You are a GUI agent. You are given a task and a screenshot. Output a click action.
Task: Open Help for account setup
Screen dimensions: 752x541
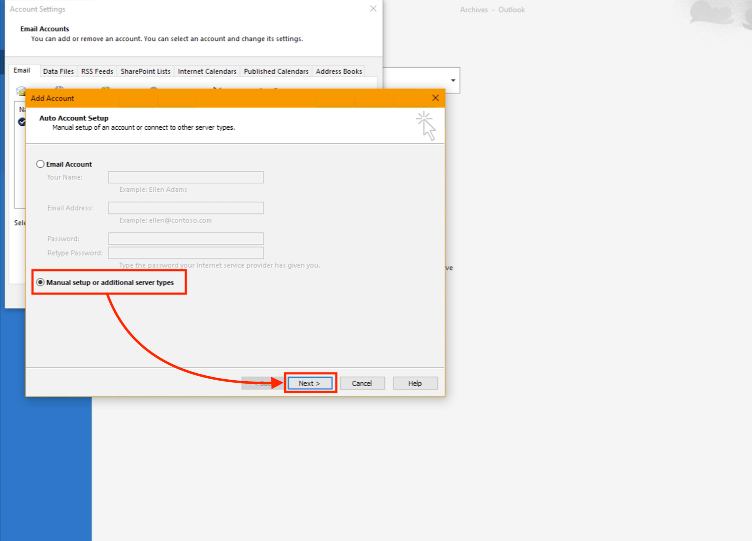click(415, 383)
